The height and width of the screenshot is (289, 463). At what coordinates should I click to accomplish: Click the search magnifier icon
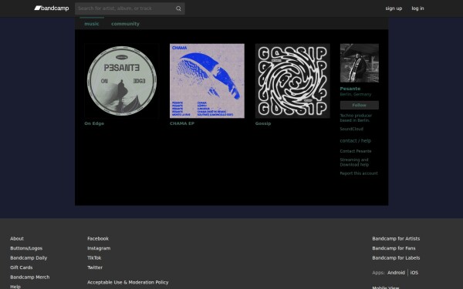(178, 8)
